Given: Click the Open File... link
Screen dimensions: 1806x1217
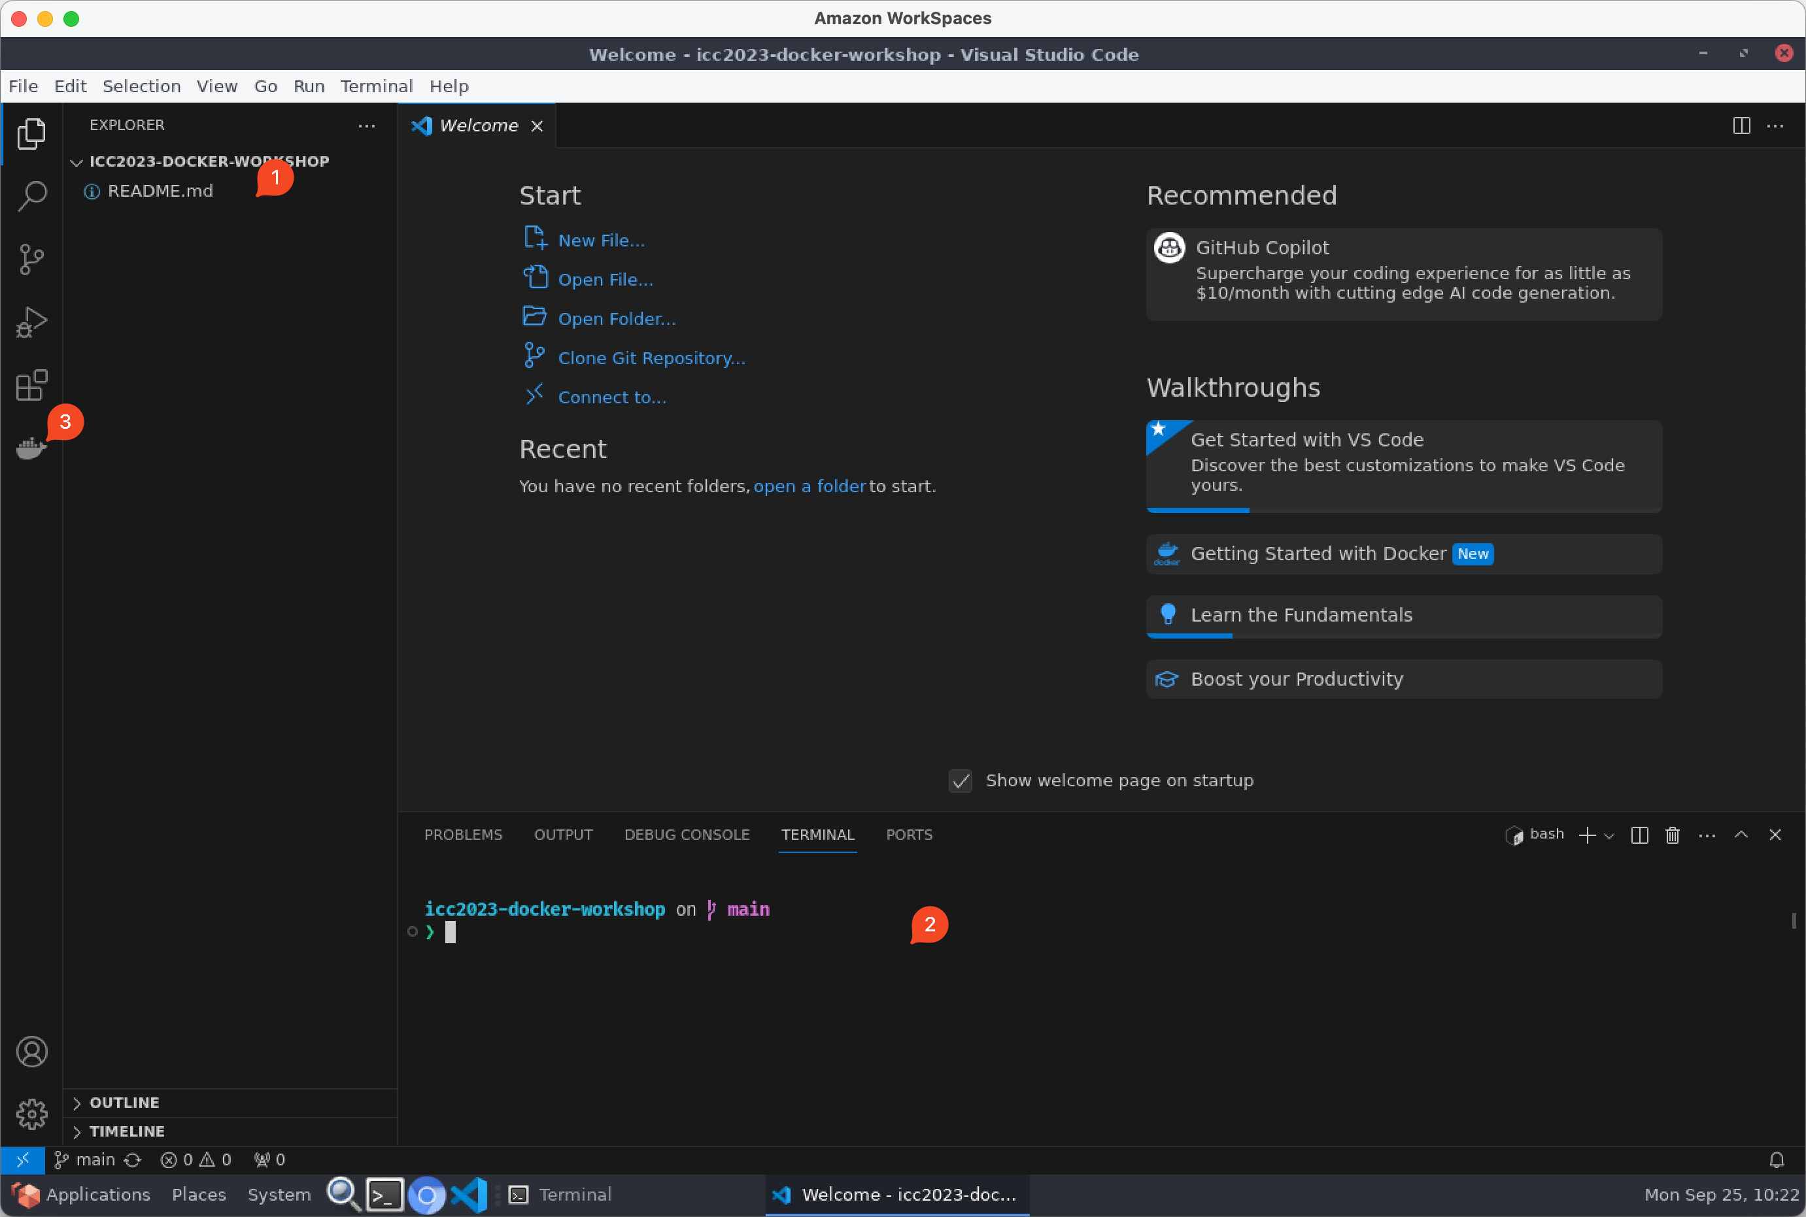Looking at the screenshot, I should 605,280.
